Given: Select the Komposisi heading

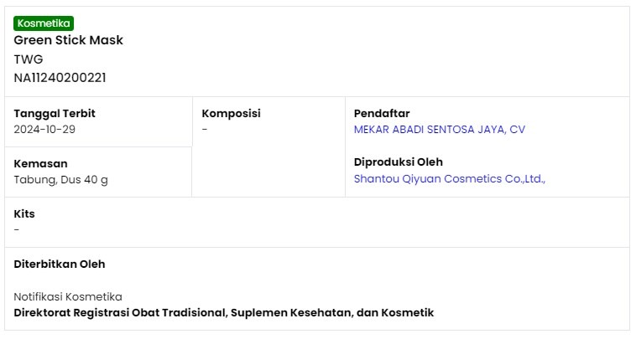Looking at the screenshot, I should coord(232,113).
